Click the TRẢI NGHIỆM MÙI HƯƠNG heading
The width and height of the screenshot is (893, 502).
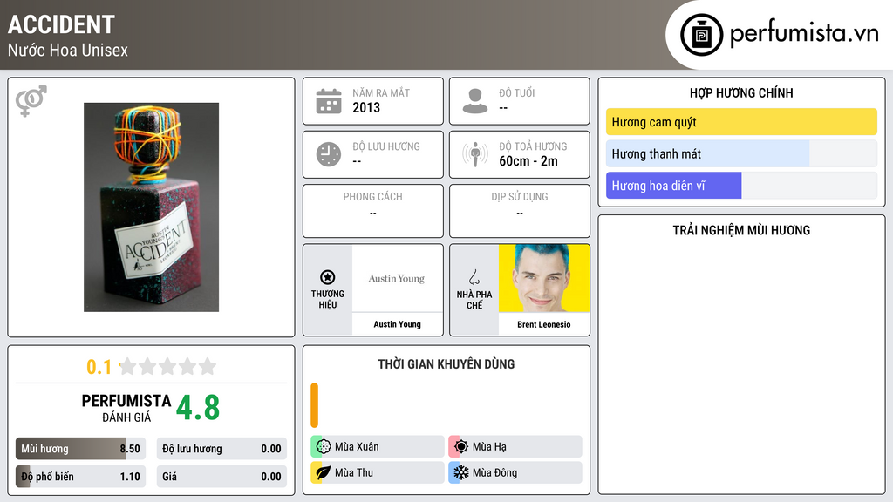(741, 230)
